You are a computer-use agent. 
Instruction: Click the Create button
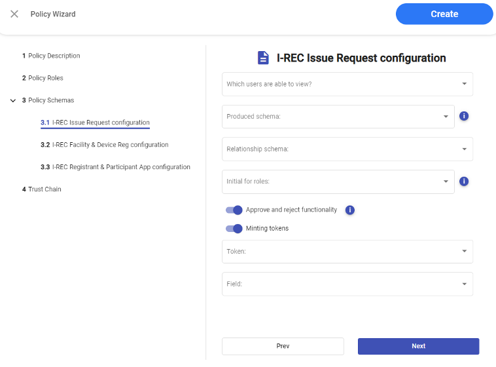(x=444, y=14)
